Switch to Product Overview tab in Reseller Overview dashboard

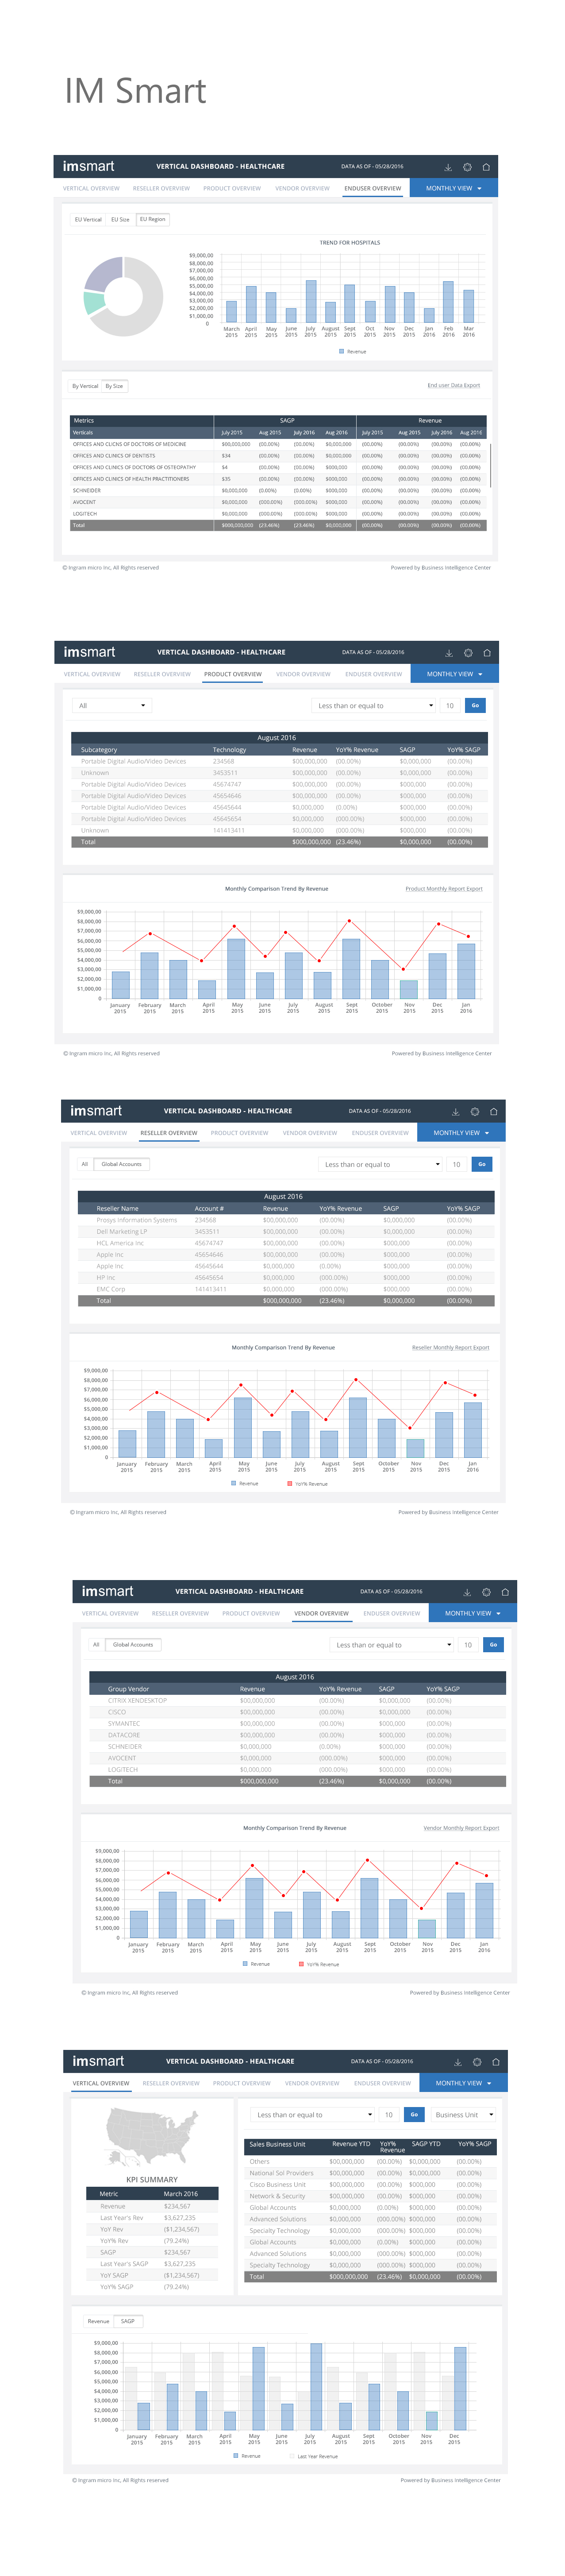pyautogui.click(x=239, y=1133)
